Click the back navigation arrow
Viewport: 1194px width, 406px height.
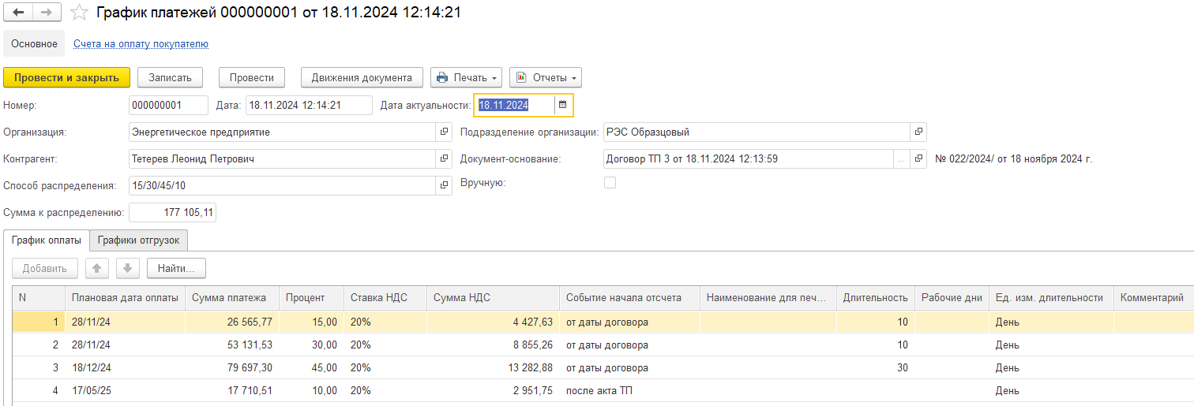click(x=18, y=13)
